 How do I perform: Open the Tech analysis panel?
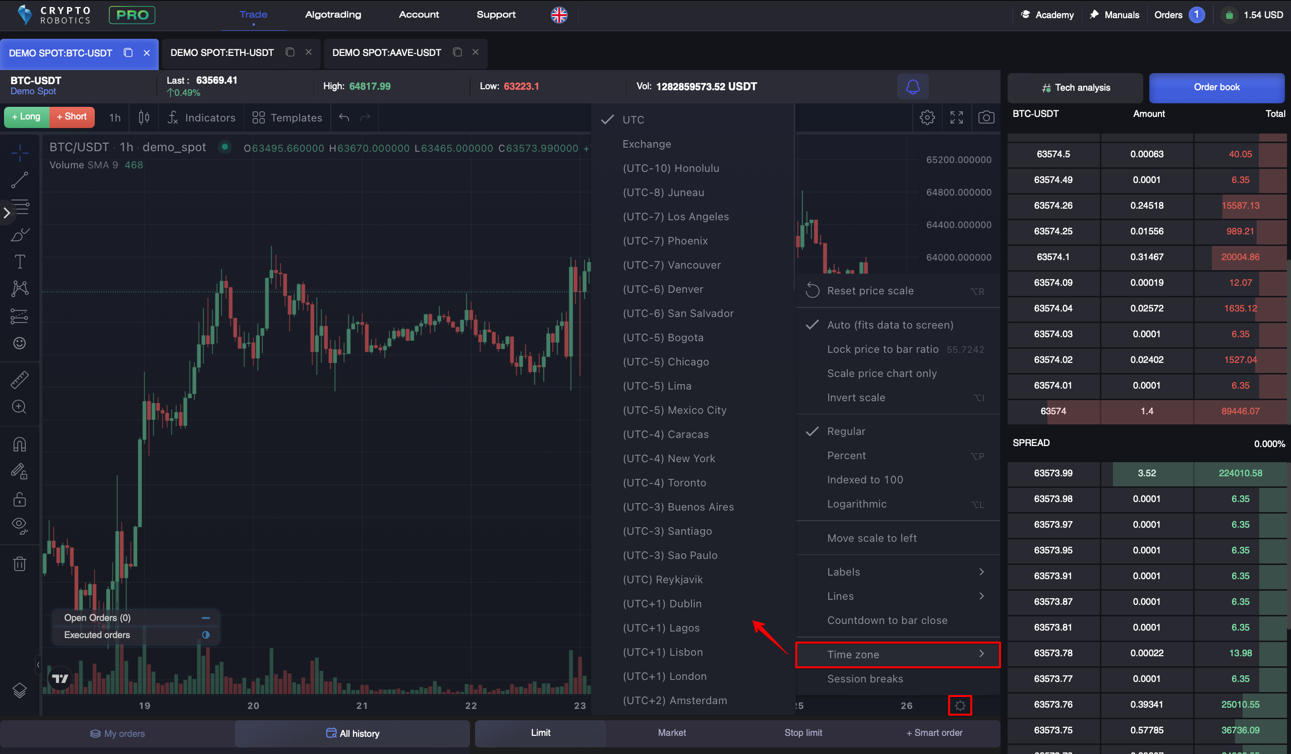click(1075, 88)
